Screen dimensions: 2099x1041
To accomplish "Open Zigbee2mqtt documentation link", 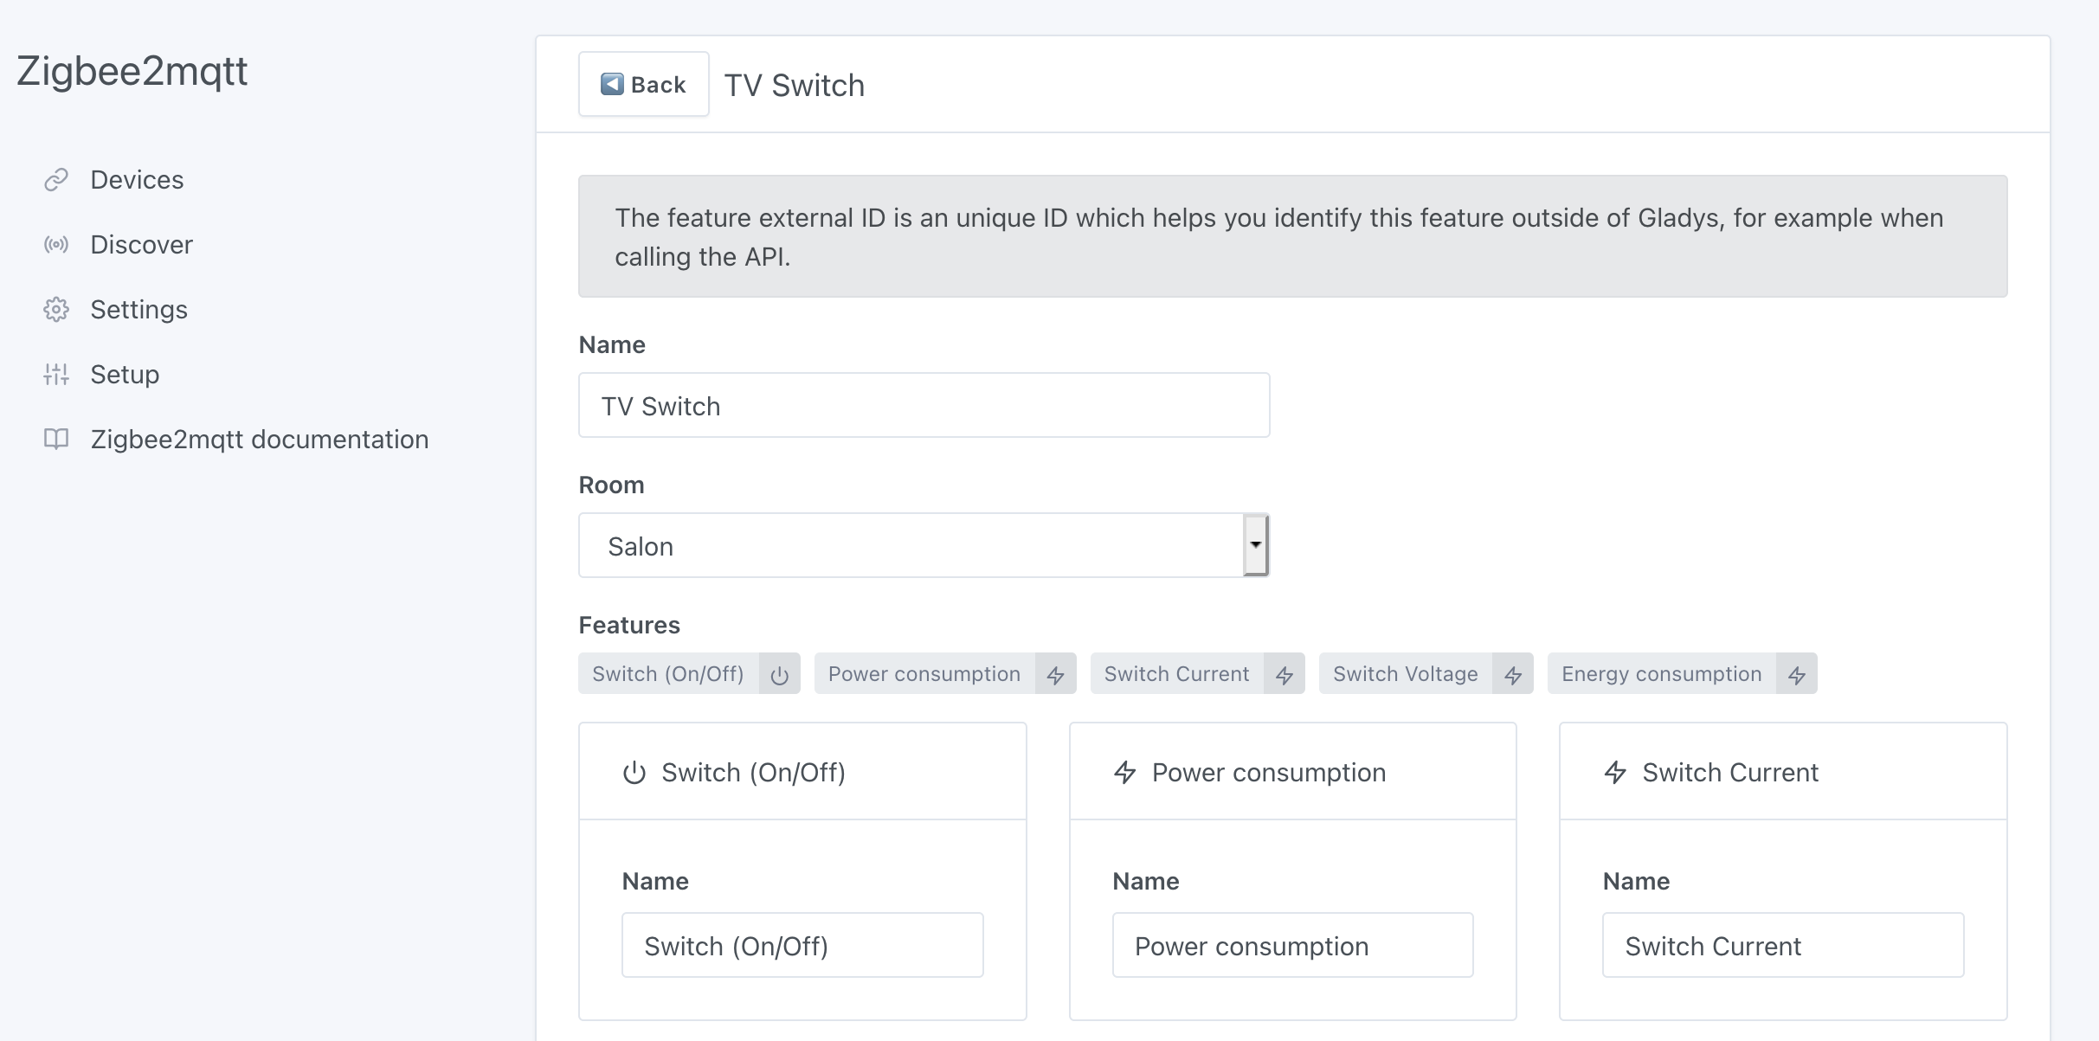I will [259, 440].
